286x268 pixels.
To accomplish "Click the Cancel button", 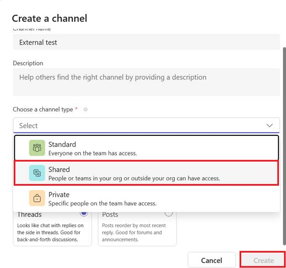I will (212, 260).
